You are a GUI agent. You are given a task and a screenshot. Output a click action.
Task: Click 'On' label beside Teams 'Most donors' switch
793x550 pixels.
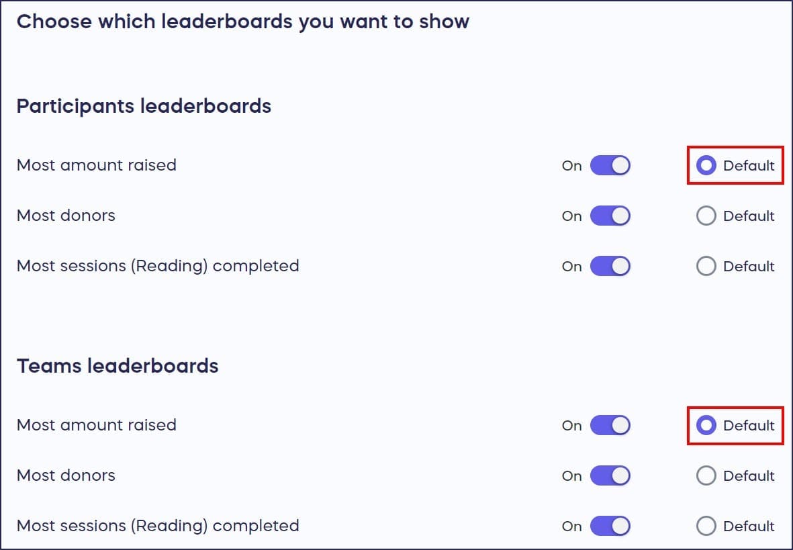coord(571,475)
